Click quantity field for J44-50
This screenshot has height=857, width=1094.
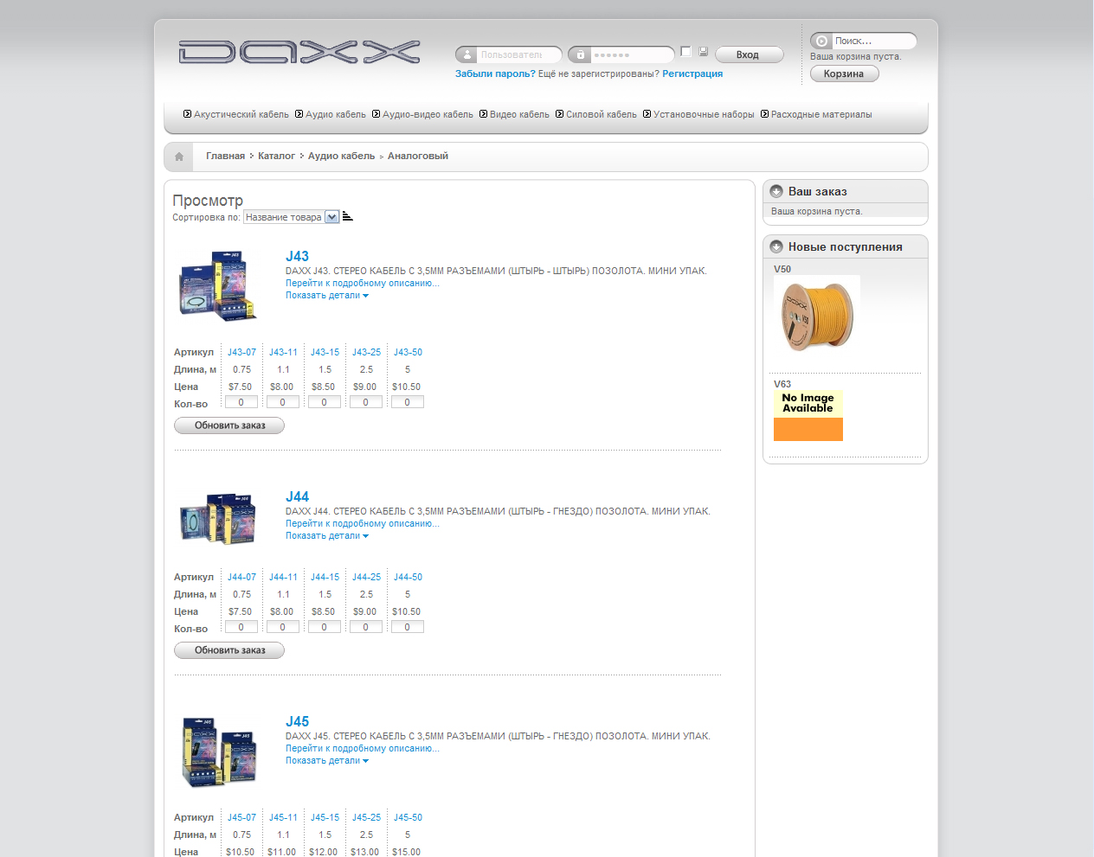pyautogui.click(x=408, y=627)
